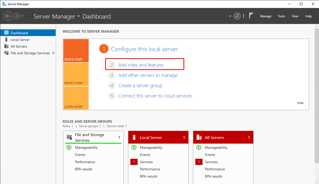Open the Tools menu
The height and width of the screenshot is (184, 319).
coord(281,16)
